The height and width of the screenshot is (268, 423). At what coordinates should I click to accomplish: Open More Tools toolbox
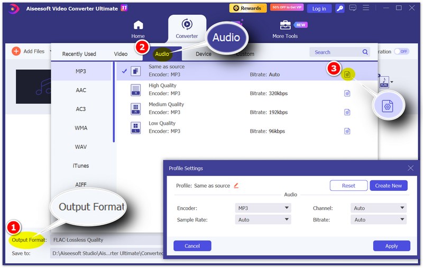coord(285,29)
